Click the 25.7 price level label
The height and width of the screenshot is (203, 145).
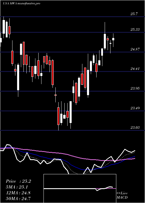click(134, 14)
